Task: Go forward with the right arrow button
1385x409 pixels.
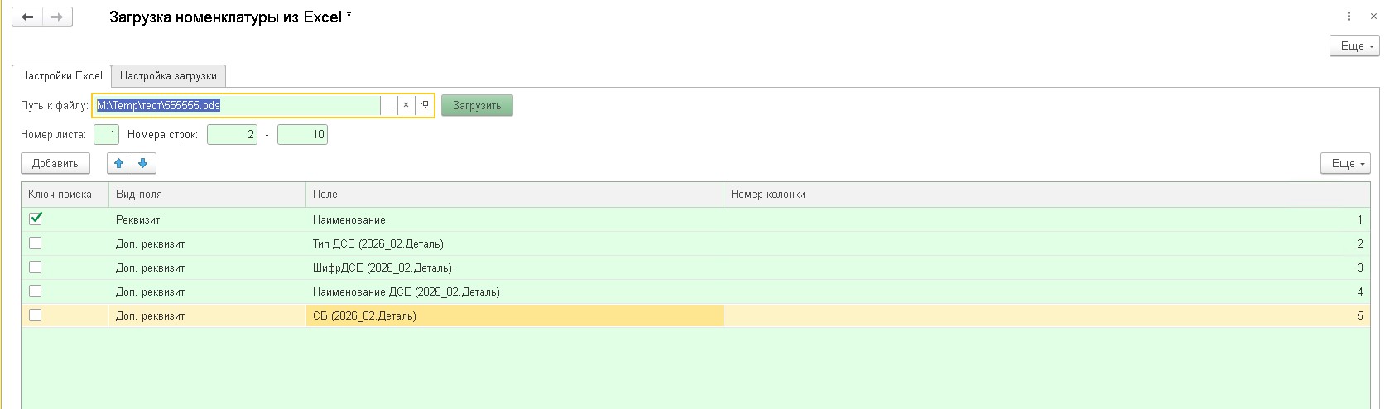Action: (57, 17)
